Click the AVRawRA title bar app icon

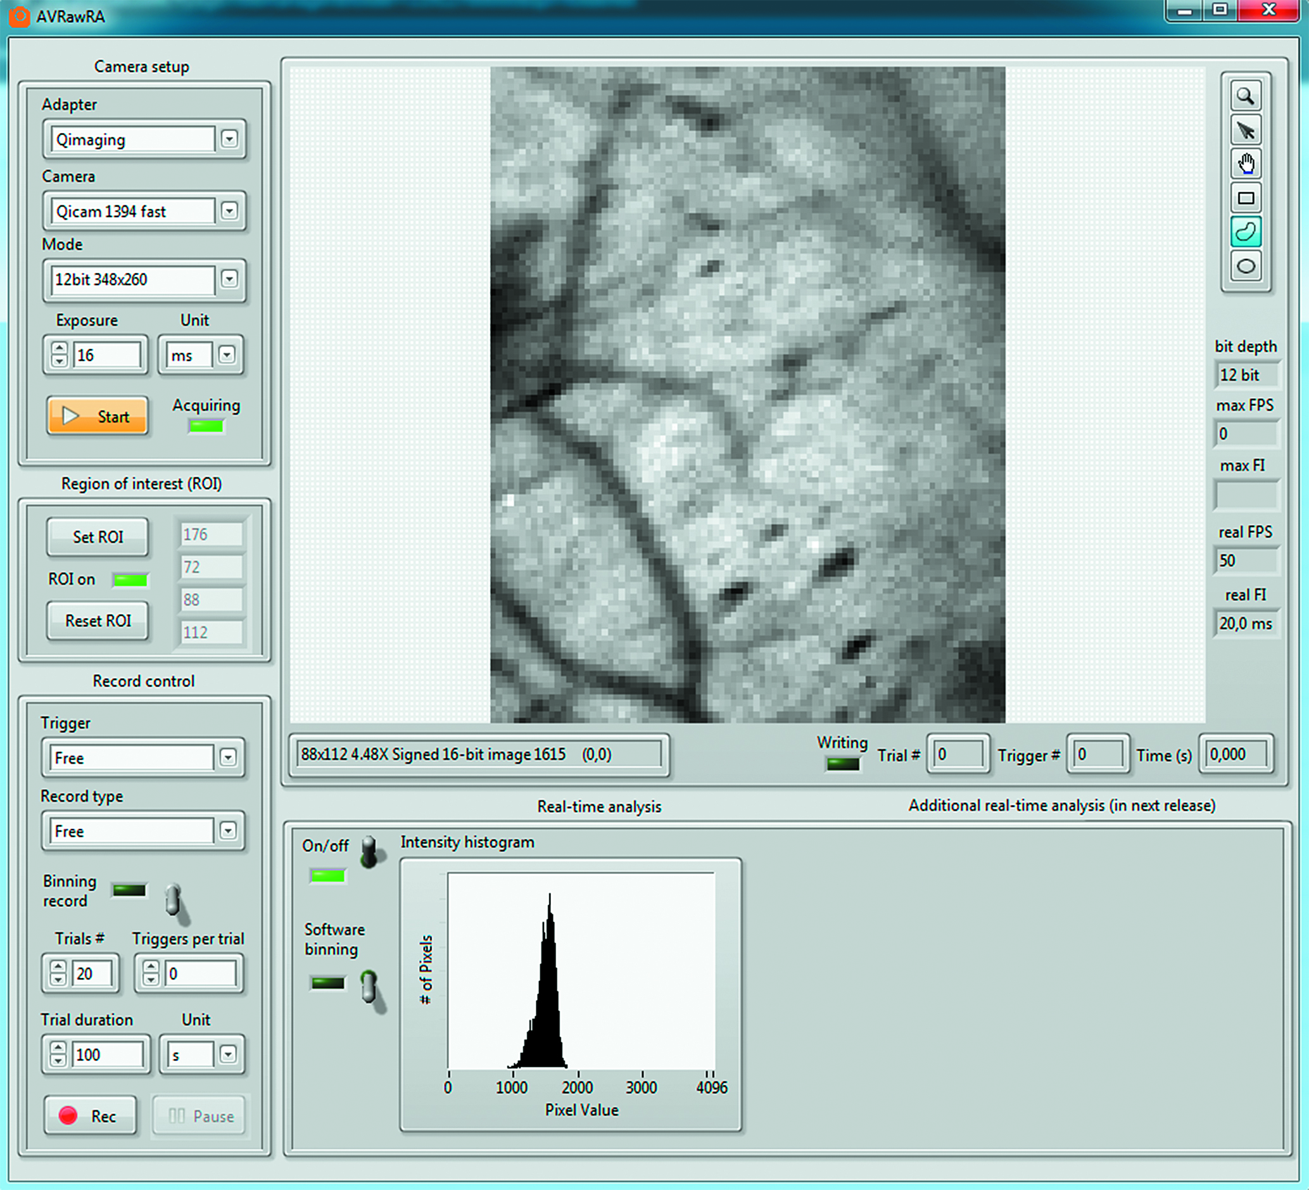tap(19, 16)
